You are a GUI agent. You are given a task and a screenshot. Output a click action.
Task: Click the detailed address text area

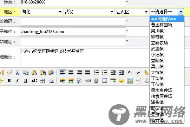(85, 57)
